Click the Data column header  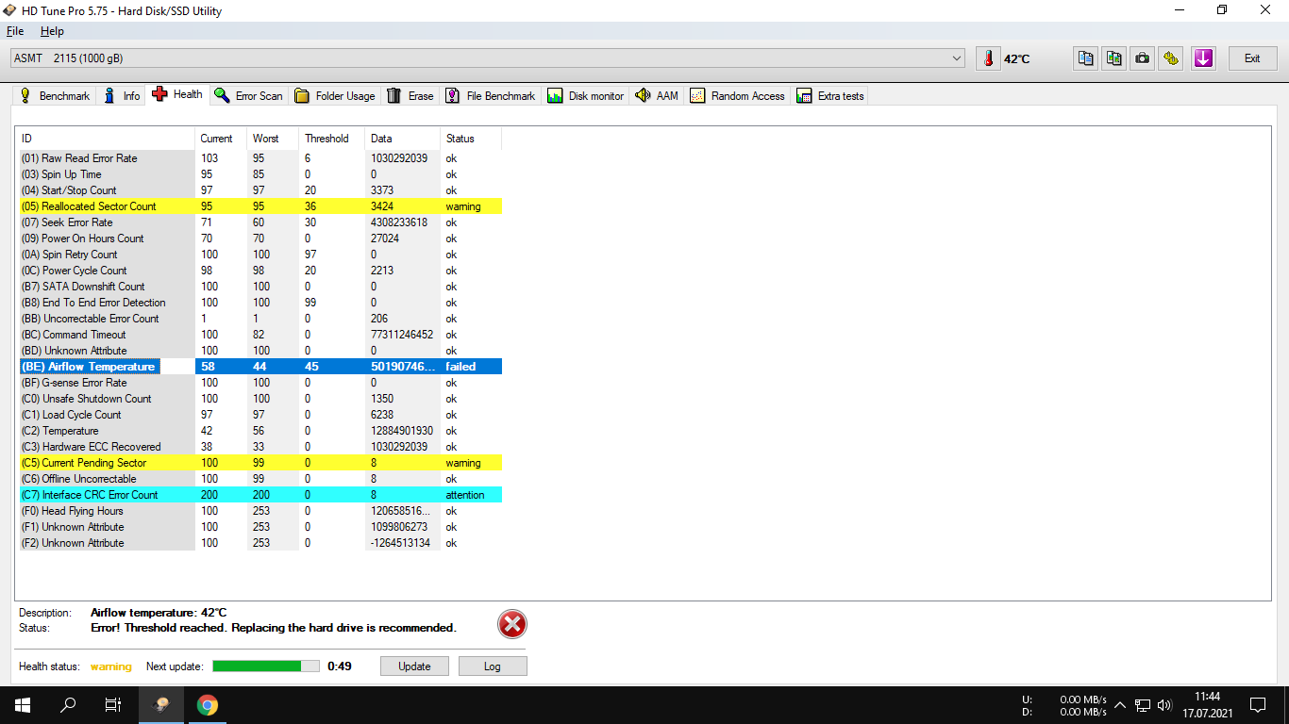pyautogui.click(x=402, y=139)
